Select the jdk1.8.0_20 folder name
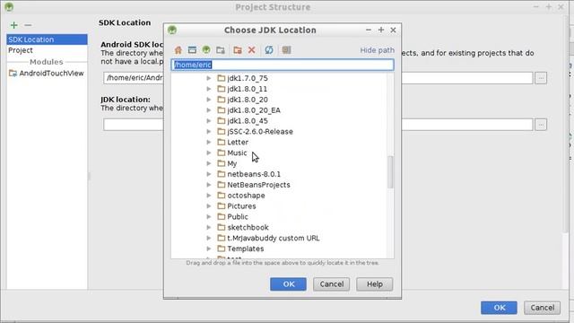Screen dimensions: 574x323 pyautogui.click(x=248, y=100)
